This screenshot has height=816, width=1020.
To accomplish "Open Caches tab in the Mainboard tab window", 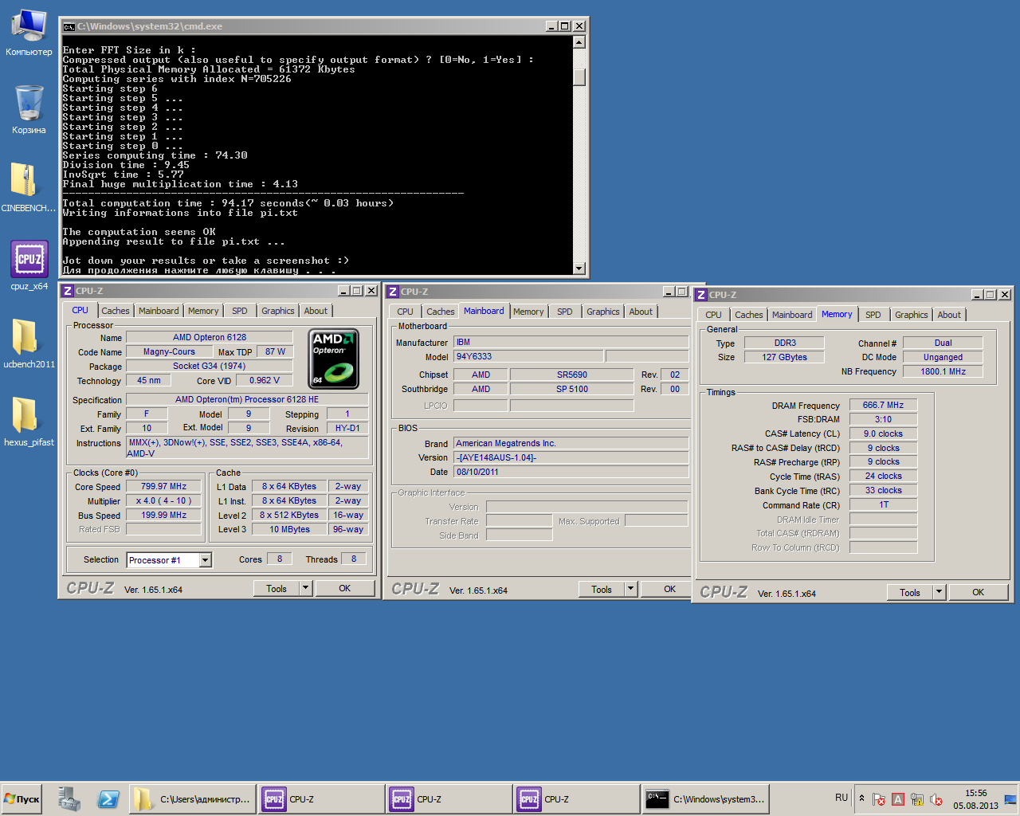I will point(441,312).
